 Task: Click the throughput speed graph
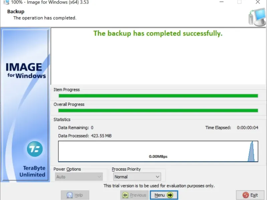coord(158,151)
